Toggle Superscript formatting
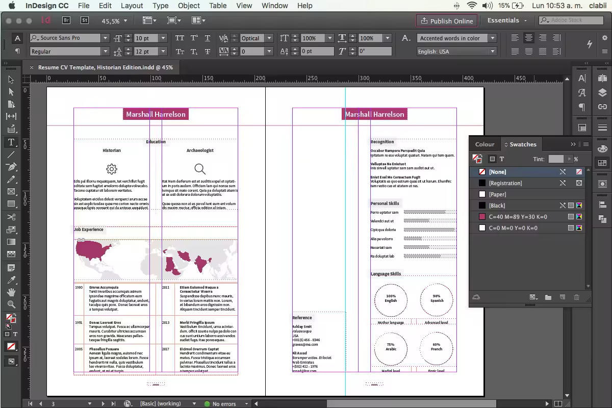 [x=194, y=38]
